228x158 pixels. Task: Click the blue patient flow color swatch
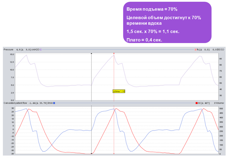click(54, 103)
